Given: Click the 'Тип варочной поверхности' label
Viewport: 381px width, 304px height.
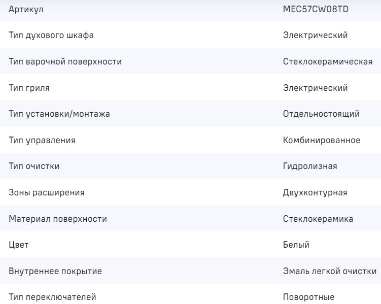Looking at the screenshot, I should pyautogui.click(x=65, y=62).
